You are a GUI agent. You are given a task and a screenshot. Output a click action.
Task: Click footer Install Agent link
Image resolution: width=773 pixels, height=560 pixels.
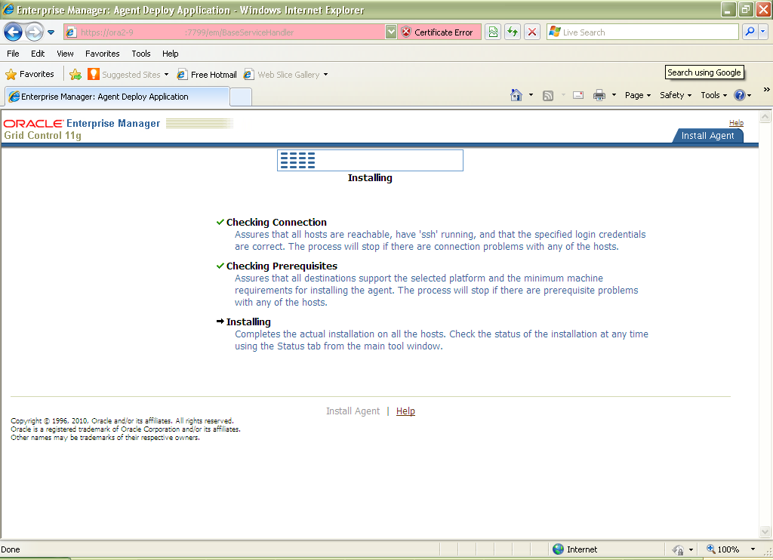[x=353, y=411]
